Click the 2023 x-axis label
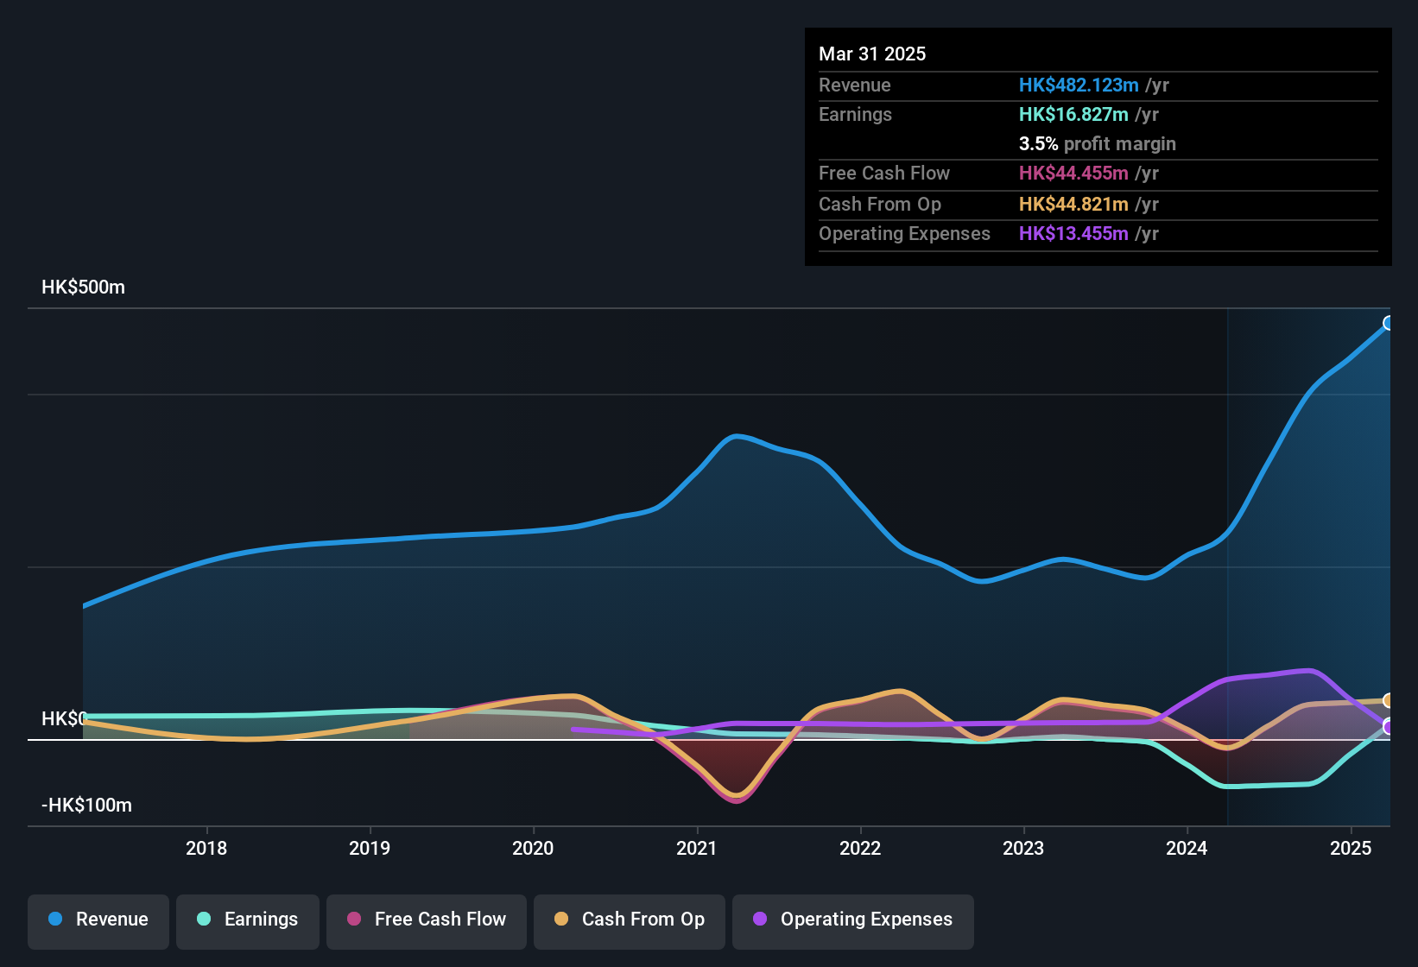Viewport: 1418px width, 967px height. [1023, 848]
